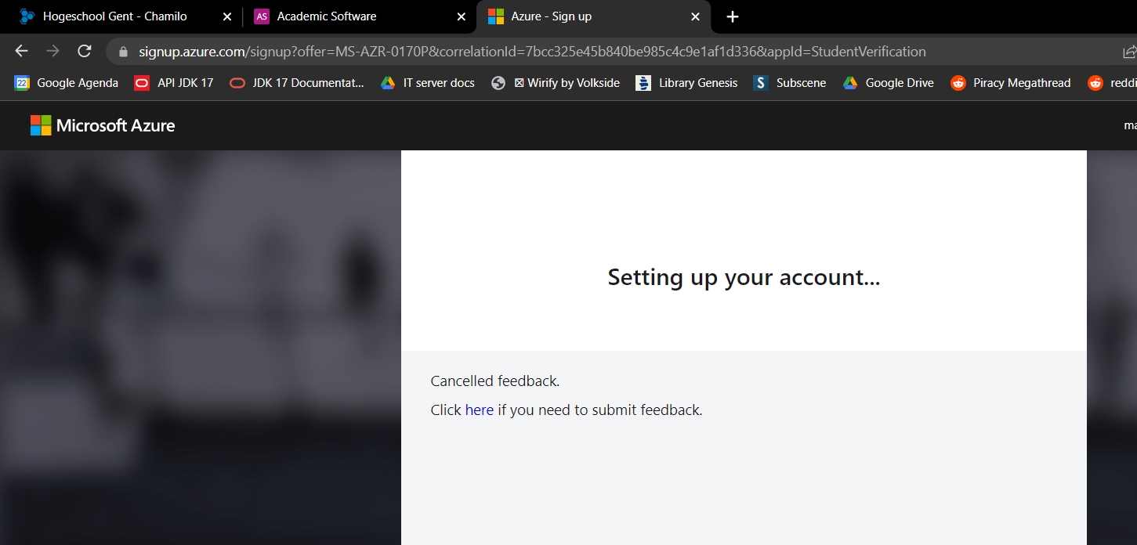Open a new browser tab
Screen dimensions: 1137x545
[733, 16]
